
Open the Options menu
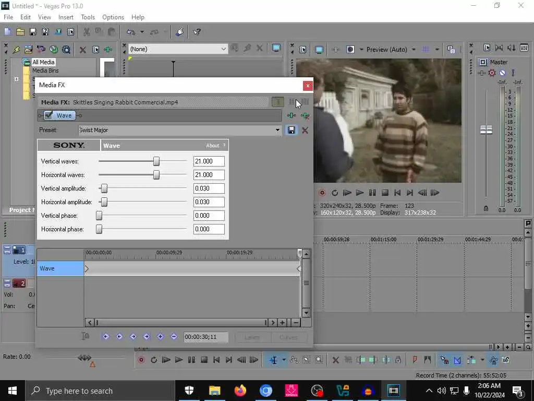pos(113,17)
